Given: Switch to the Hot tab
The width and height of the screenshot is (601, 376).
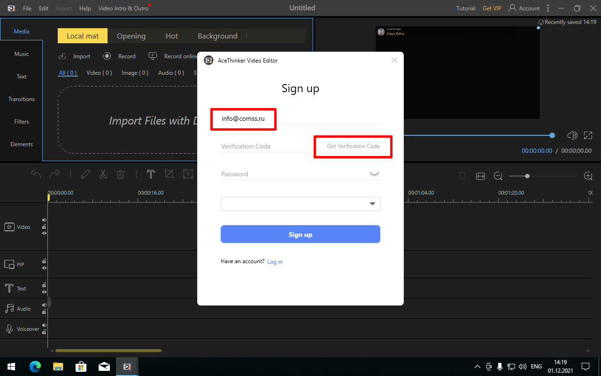Looking at the screenshot, I should [x=172, y=36].
